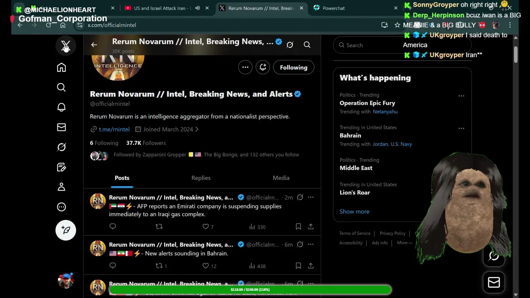Open more menu on Emirati company post
Screen dimensions: 530x298
point(311,197)
